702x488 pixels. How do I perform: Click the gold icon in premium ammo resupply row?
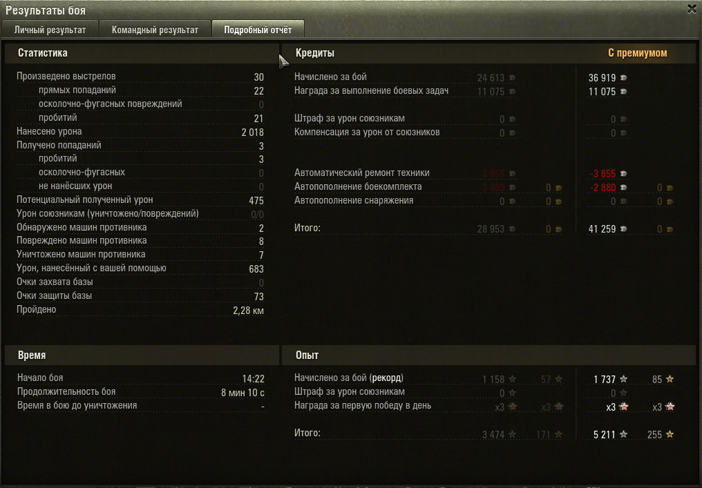click(x=670, y=188)
